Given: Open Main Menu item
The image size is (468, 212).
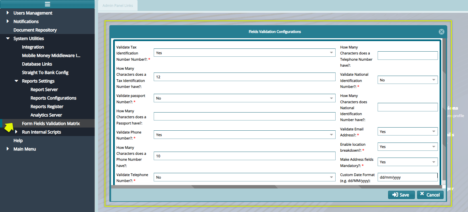Looking at the screenshot, I should click(25, 149).
